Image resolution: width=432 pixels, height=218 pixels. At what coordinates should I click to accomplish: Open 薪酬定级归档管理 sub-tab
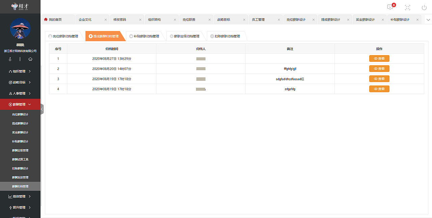187,36
